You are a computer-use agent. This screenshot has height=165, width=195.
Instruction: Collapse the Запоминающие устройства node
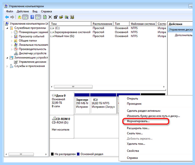(7, 58)
